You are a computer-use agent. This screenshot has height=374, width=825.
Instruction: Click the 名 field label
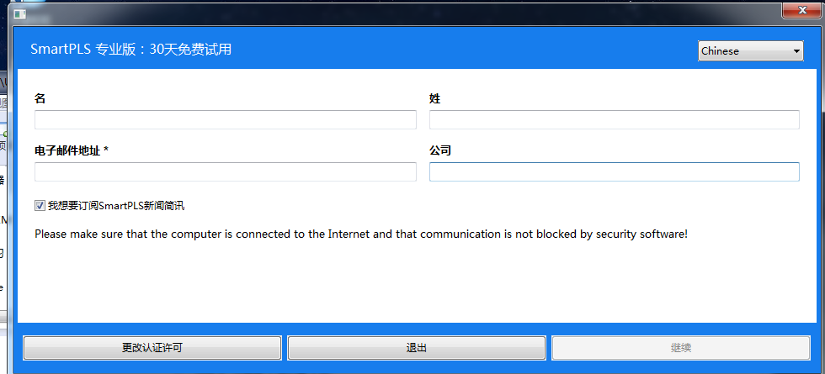[x=40, y=98]
